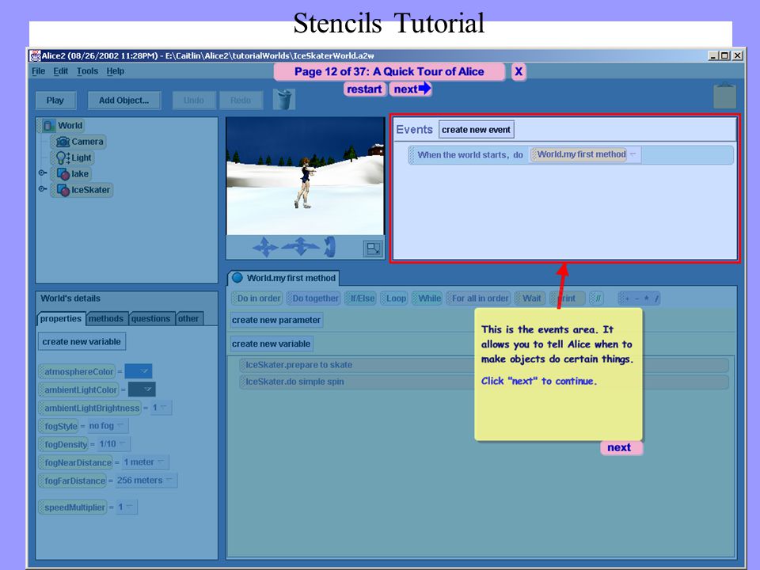Open the File menu
Viewport: 760px width, 570px height.
click(38, 71)
